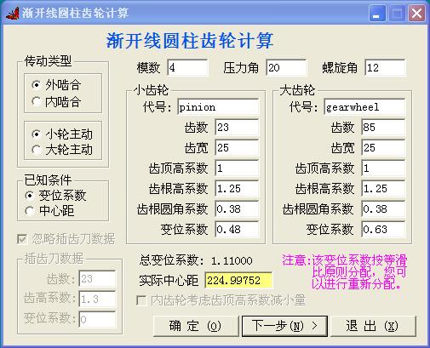Click the large gear 变位系数 field showing 0.63
Image resolution: width=430 pixels, height=348 pixels.
(x=383, y=229)
